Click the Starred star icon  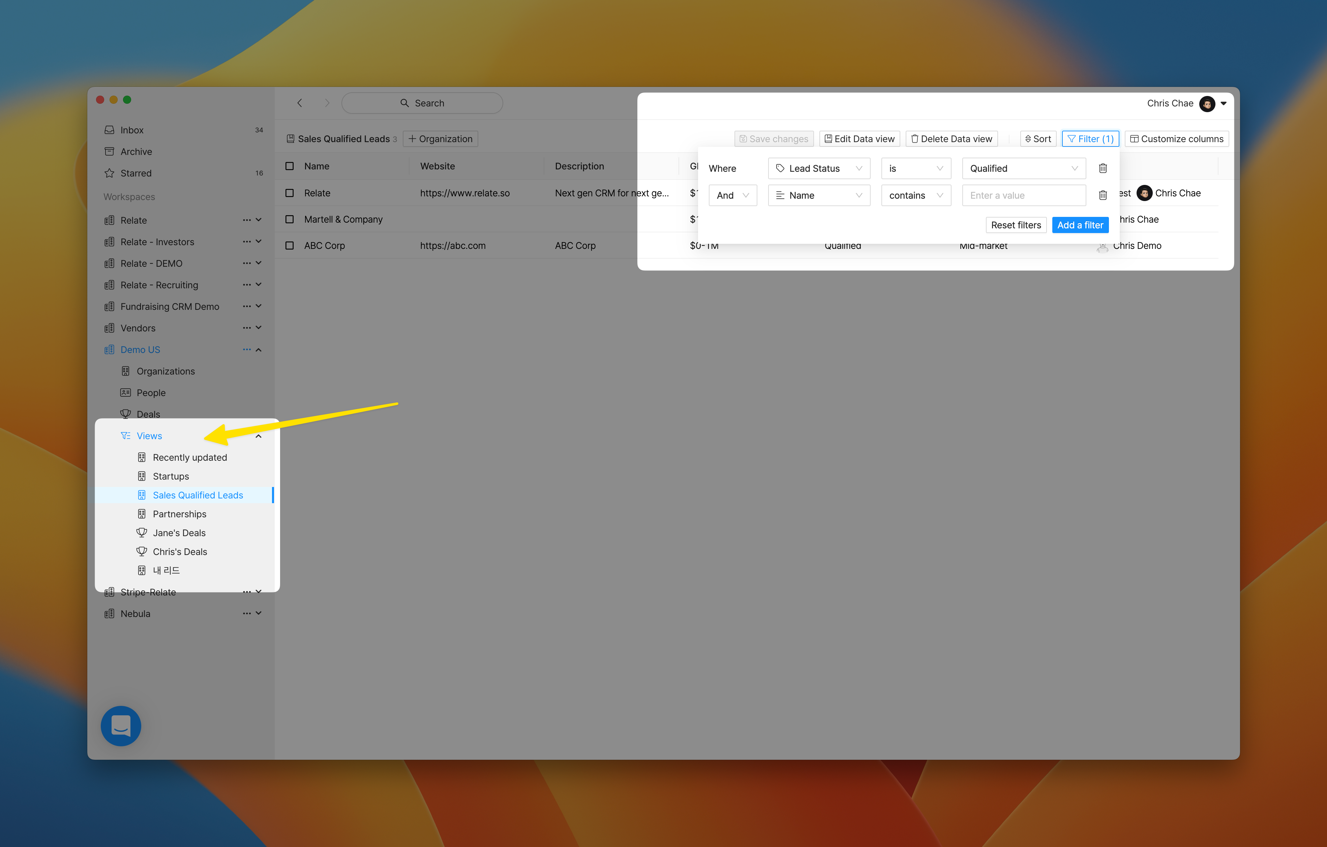[109, 173]
